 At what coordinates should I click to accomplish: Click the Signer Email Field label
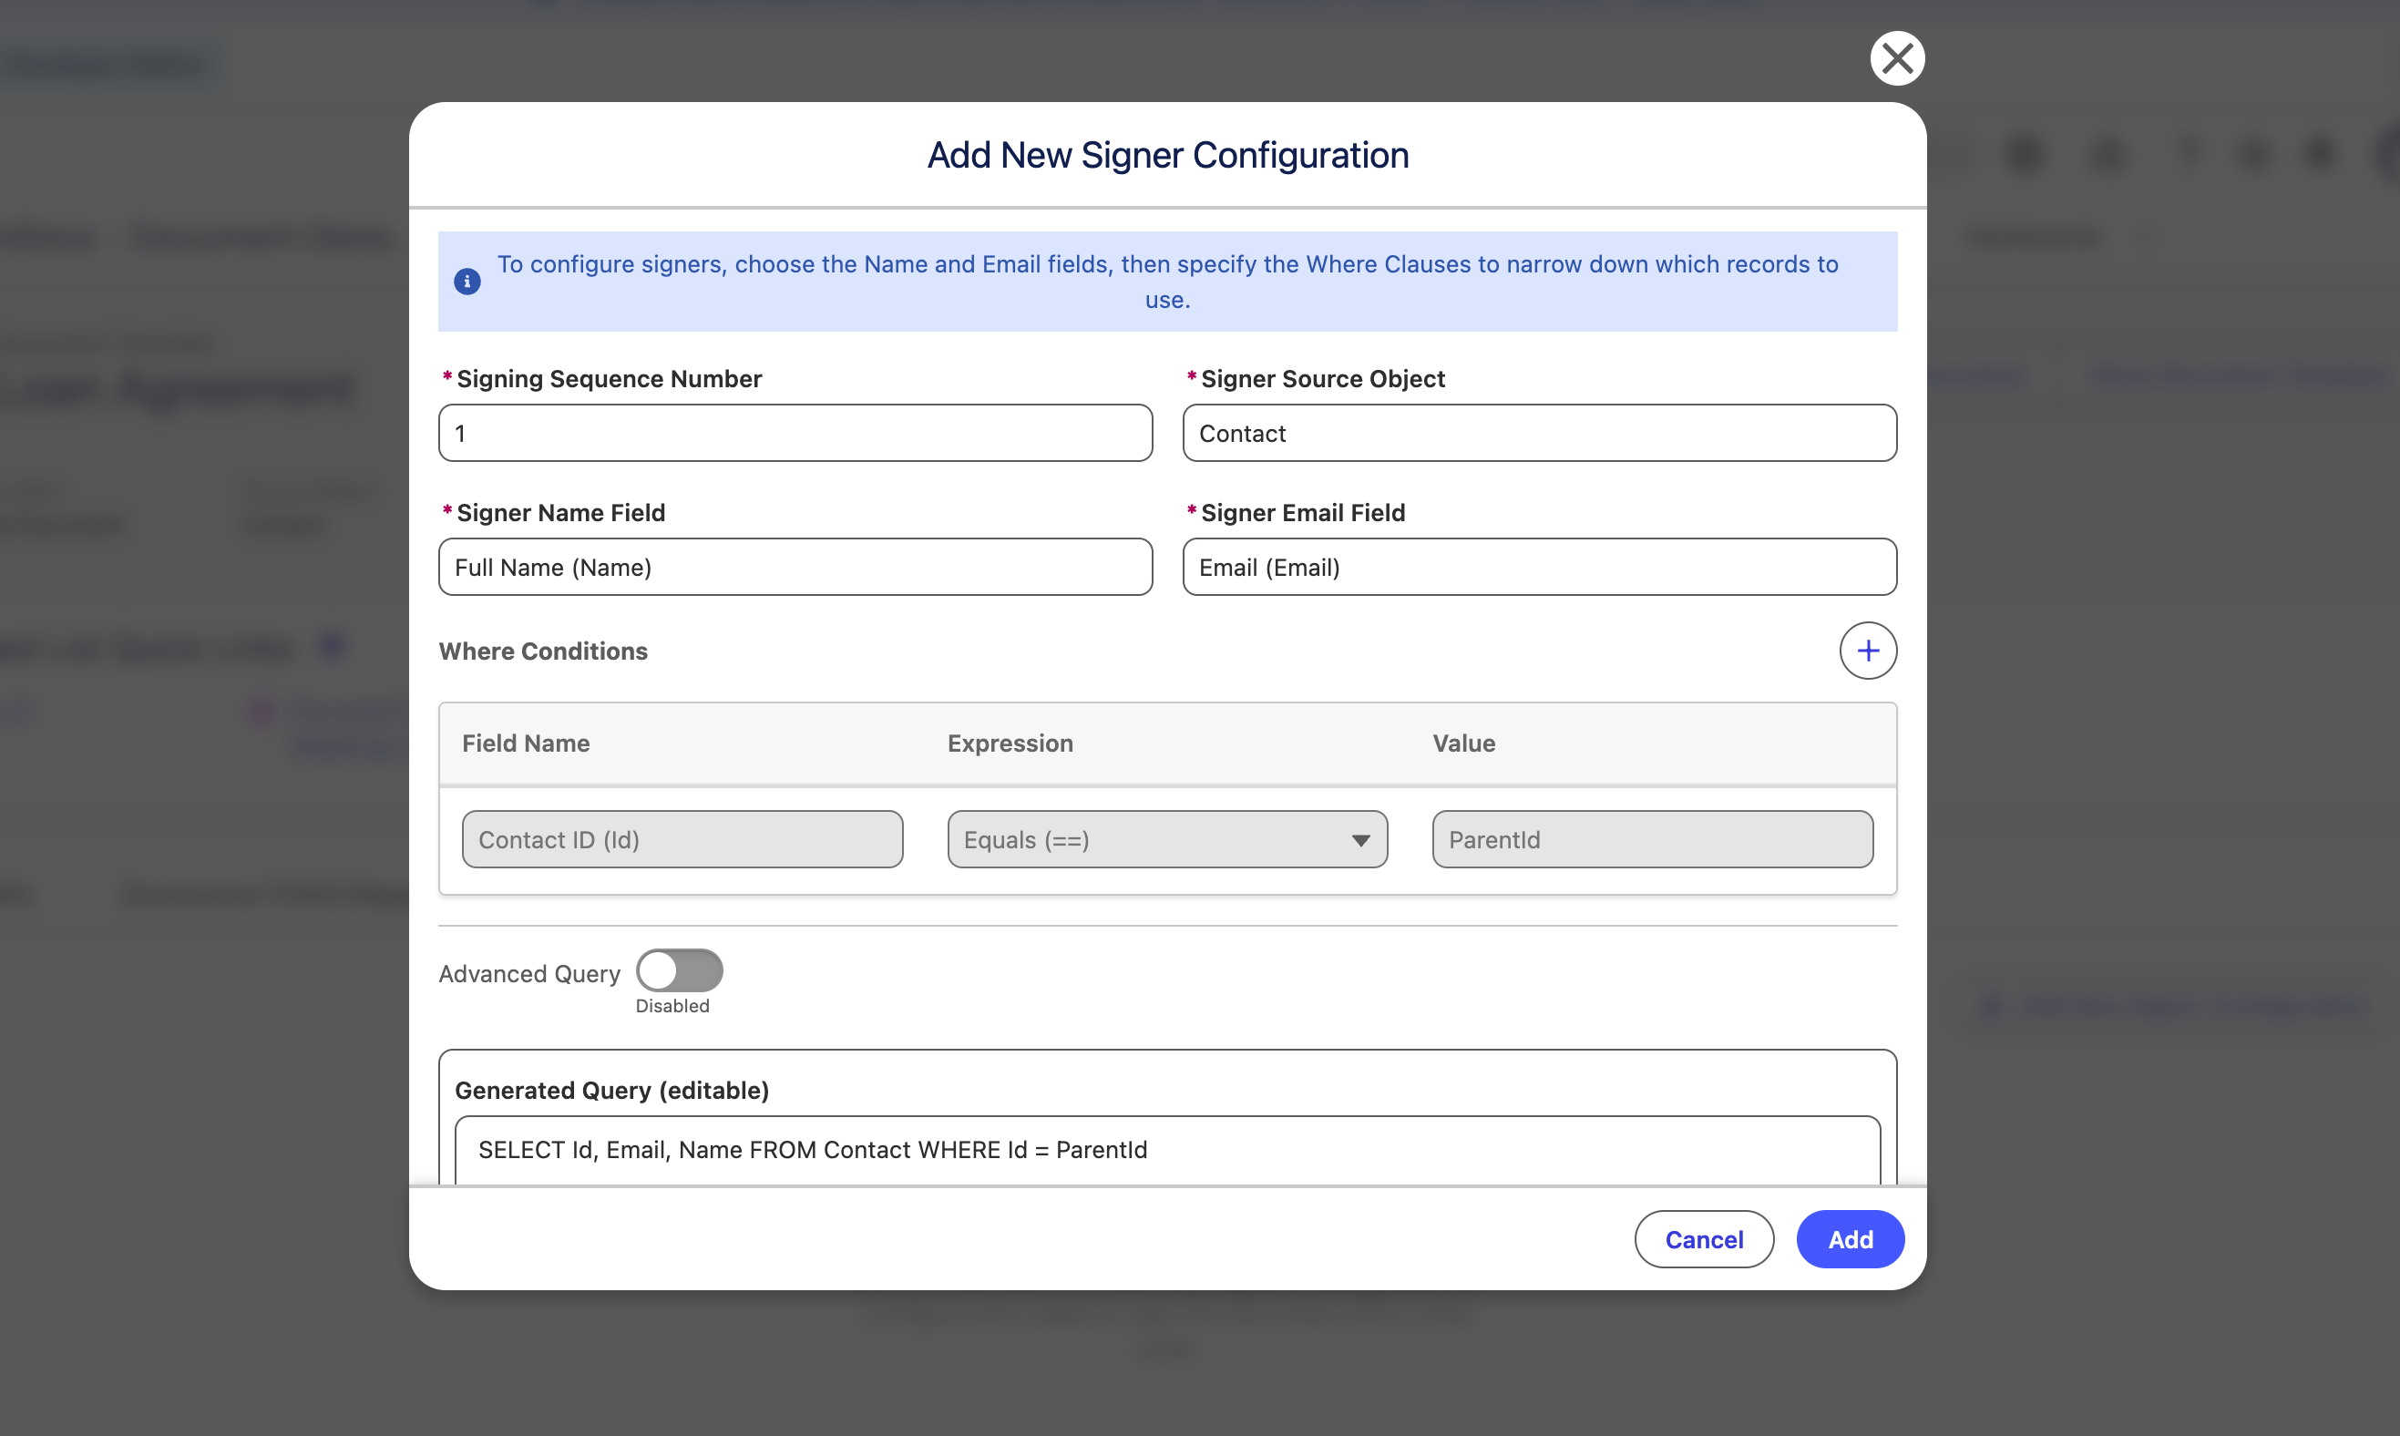coord(1302,513)
